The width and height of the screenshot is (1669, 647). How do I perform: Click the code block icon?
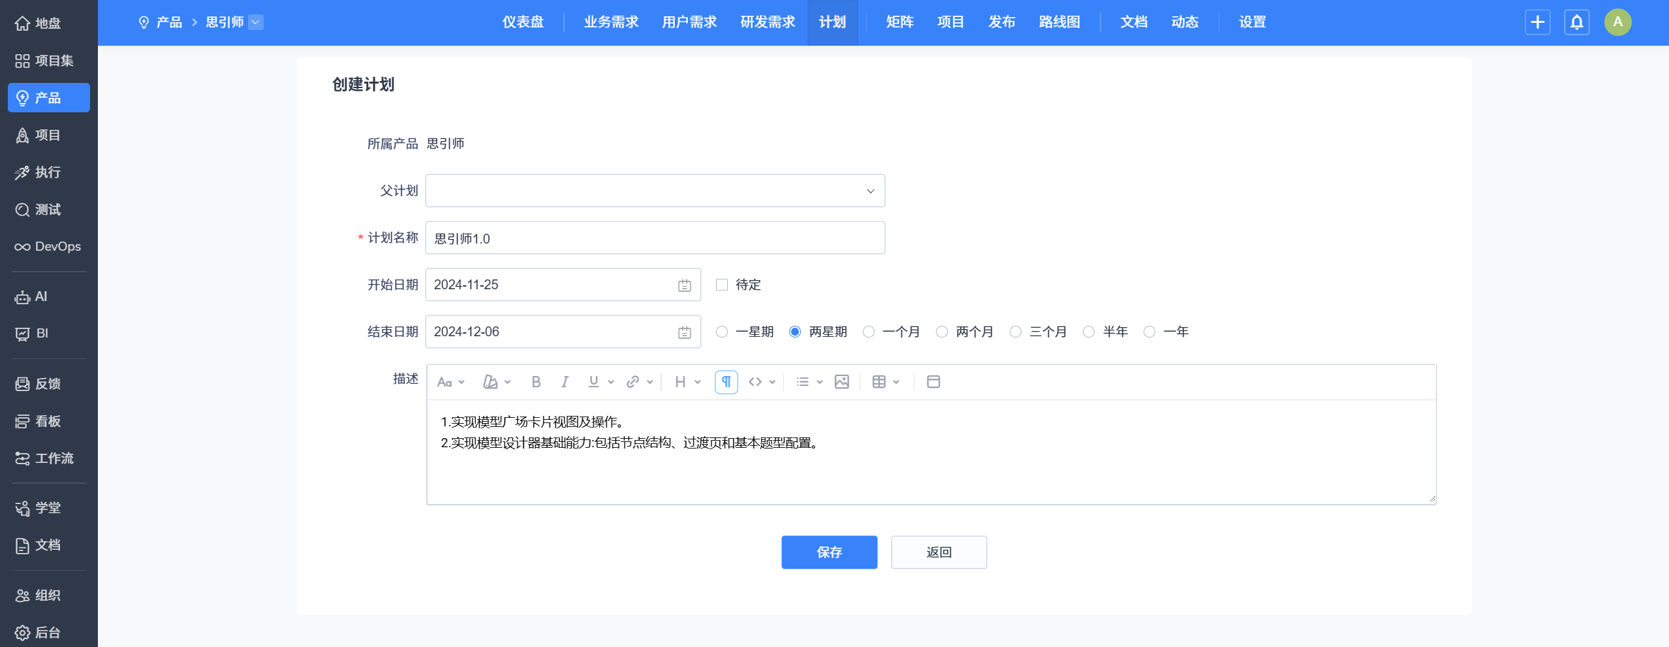pos(755,382)
